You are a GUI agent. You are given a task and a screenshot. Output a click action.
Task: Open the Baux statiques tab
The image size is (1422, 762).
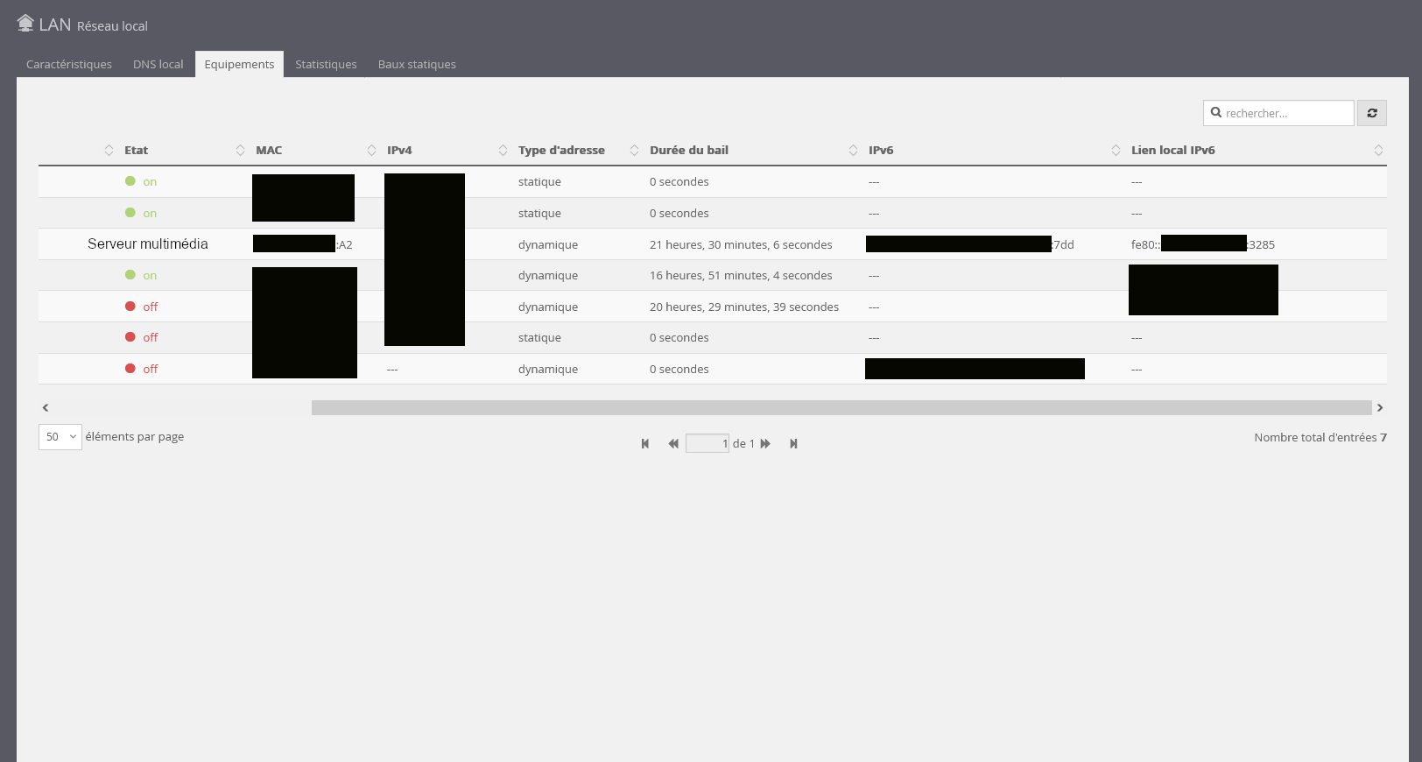[x=417, y=65]
